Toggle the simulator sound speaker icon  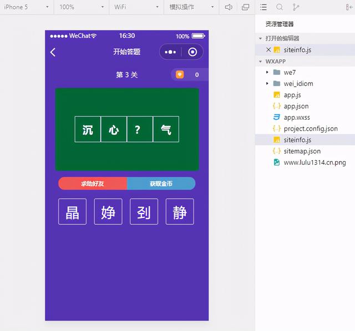pos(229,7)
